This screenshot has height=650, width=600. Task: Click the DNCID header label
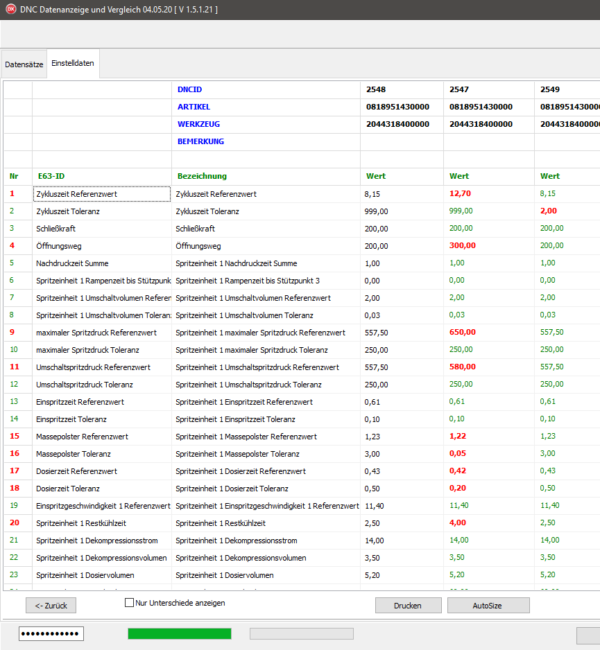pyautogui.click(x=189, y=89)
